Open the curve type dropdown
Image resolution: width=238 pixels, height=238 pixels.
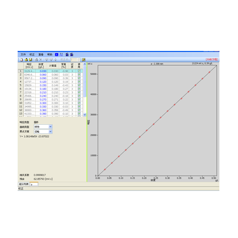pyautogui.click(x=50, y=127)
